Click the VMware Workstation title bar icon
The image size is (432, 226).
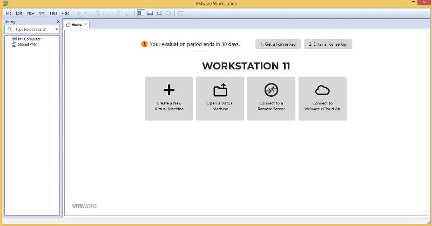click(x=5, y=3)
